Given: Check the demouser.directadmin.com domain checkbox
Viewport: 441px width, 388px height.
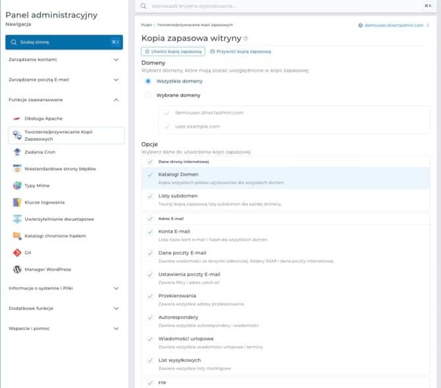Looking at the screenshot, I should coord(167,113).
